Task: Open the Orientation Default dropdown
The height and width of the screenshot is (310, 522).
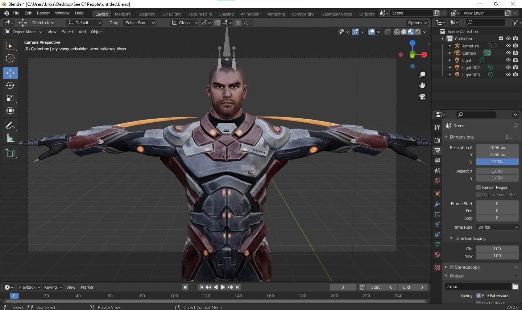Action: click(x=84, y=23)
